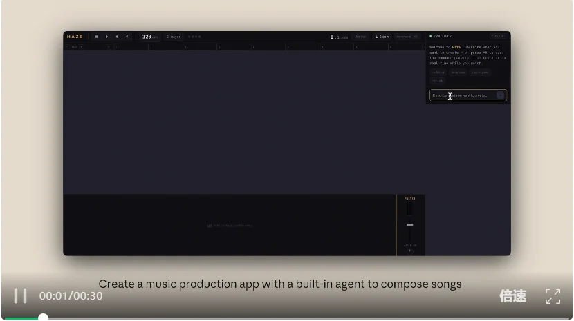Click the master fader handle in the mixer
Image resolution: width=574 pixels, height=321 pixels.
click(x=410, y=225)
